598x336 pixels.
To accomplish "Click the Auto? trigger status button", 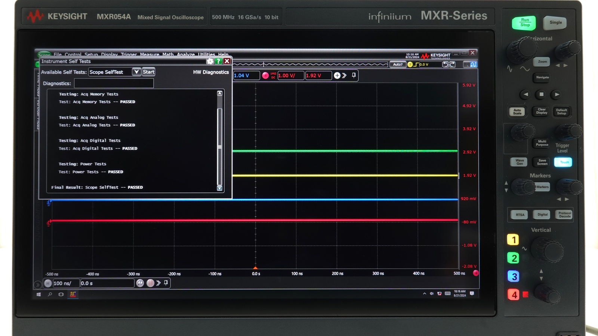I will (398, 65).
